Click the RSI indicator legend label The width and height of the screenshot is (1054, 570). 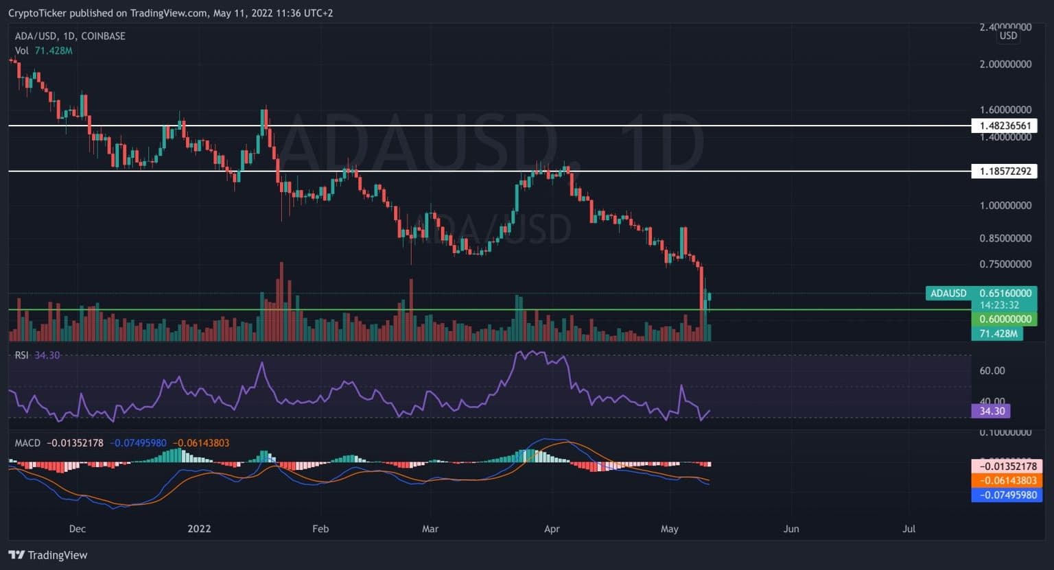[x=22, y=355]
